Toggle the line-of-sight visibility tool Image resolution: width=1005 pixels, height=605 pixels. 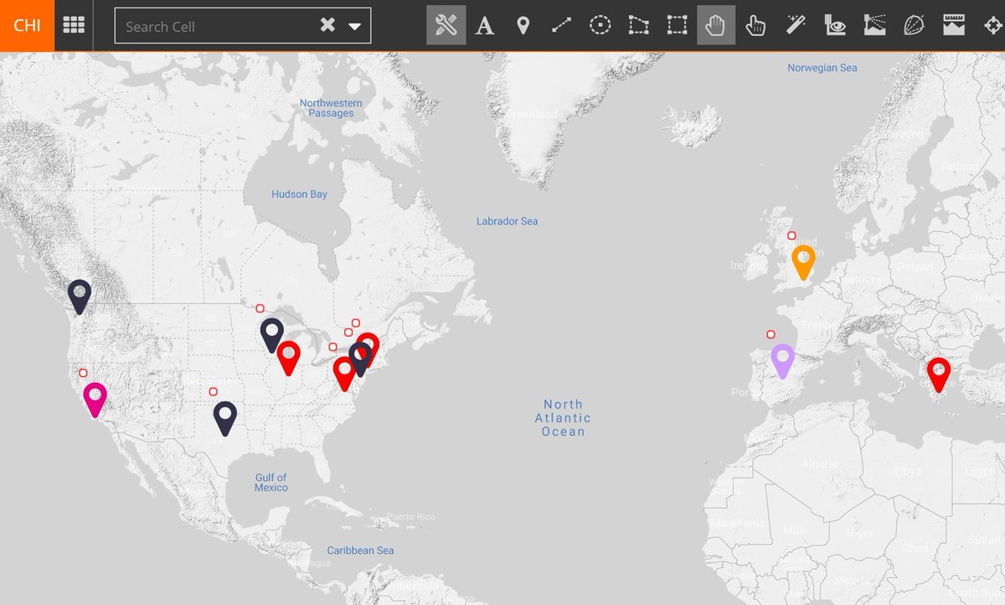pos(834,25)
